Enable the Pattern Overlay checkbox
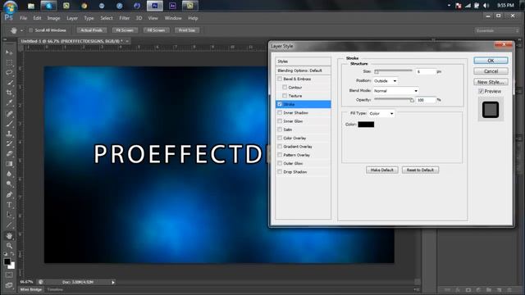This screenshot has width=525, height=295. coord(280,155)
